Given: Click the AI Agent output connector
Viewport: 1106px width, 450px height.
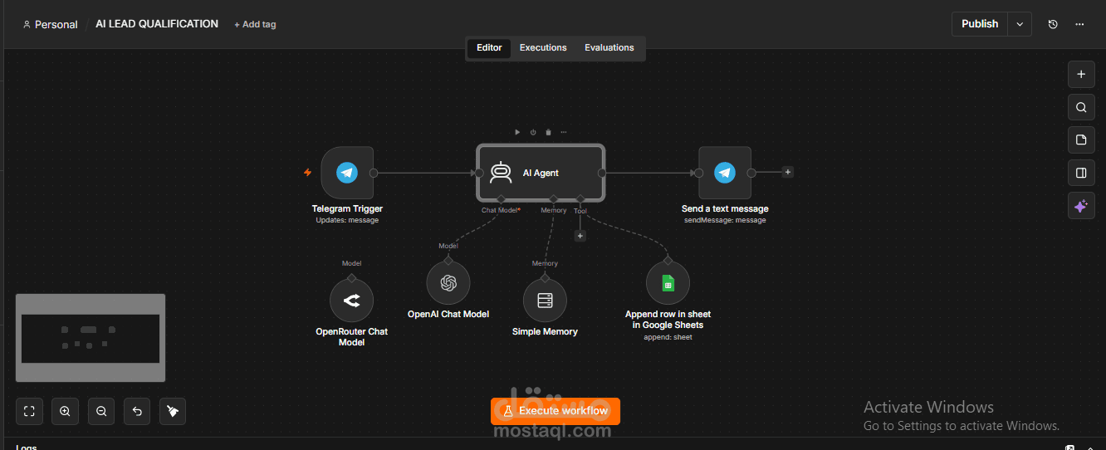Looking at the screenshot, I should click(x=602, y=173).
